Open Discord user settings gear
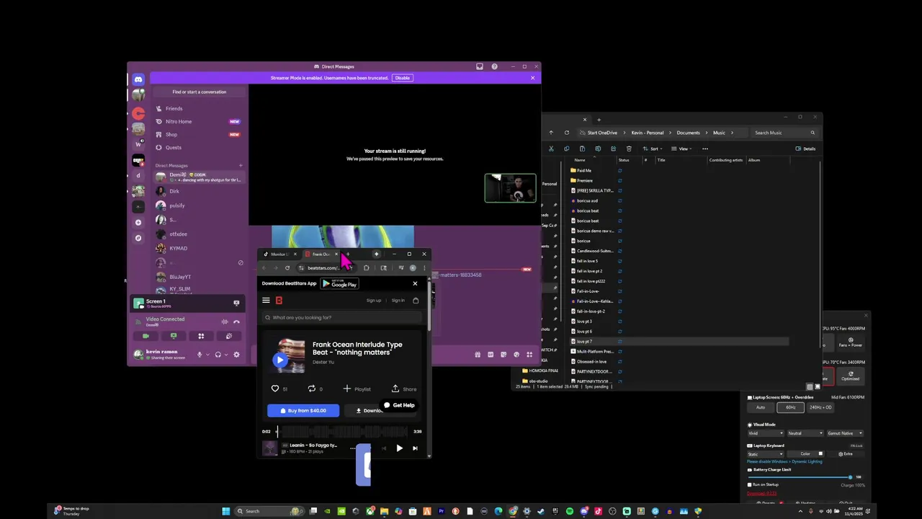 click(236, 354)
